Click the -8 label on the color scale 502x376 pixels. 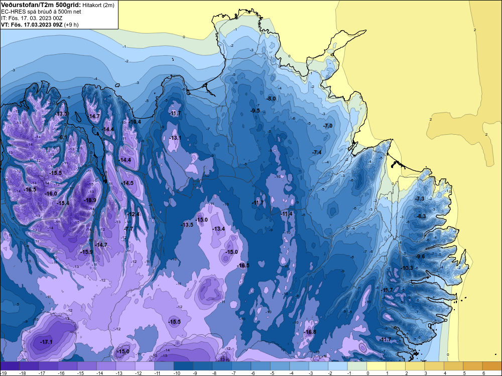(214, 373)
